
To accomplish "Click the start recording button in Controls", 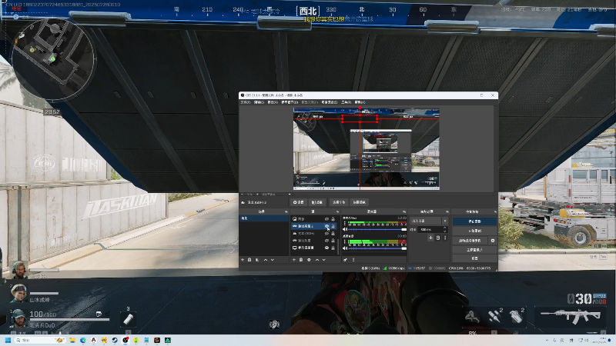I will point(474,231).
